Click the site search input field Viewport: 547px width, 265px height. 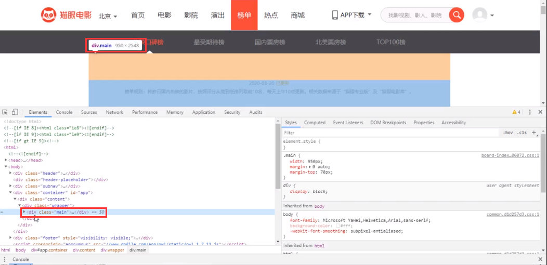415,15
